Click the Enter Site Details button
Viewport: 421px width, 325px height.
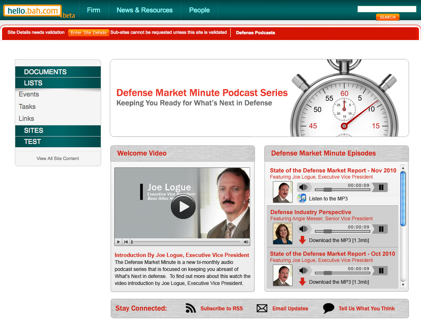[88, 33]
